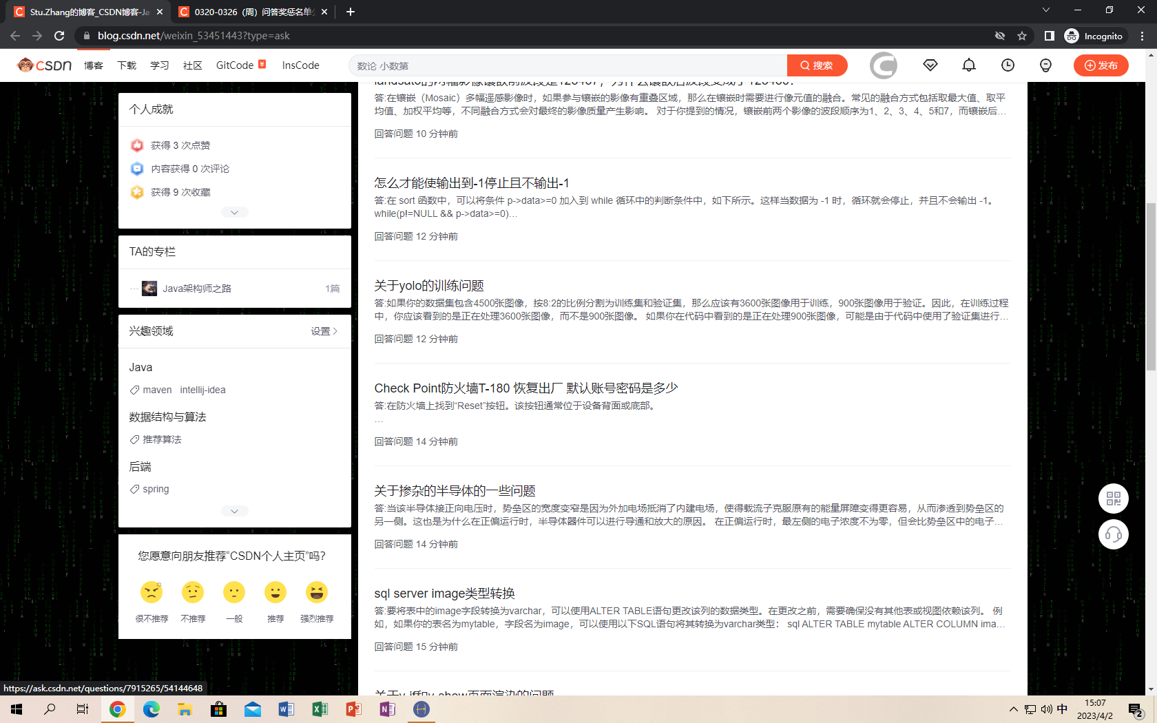The image size is (1157, 723).
Task: Open 学习 in the CSDN navigation
Action: click(x=160, y=65)
